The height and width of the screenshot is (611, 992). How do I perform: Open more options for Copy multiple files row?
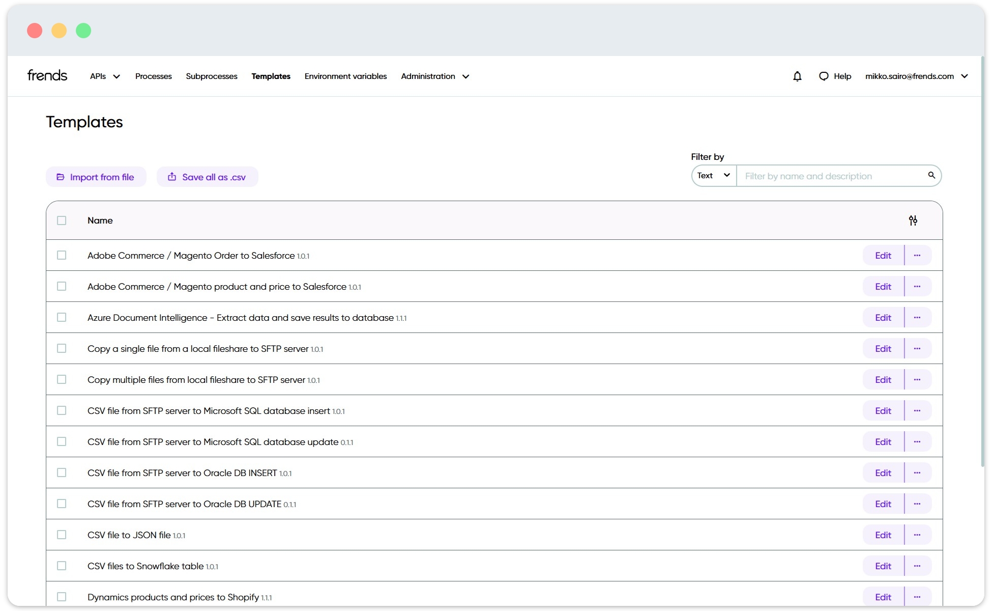(917, 379)
